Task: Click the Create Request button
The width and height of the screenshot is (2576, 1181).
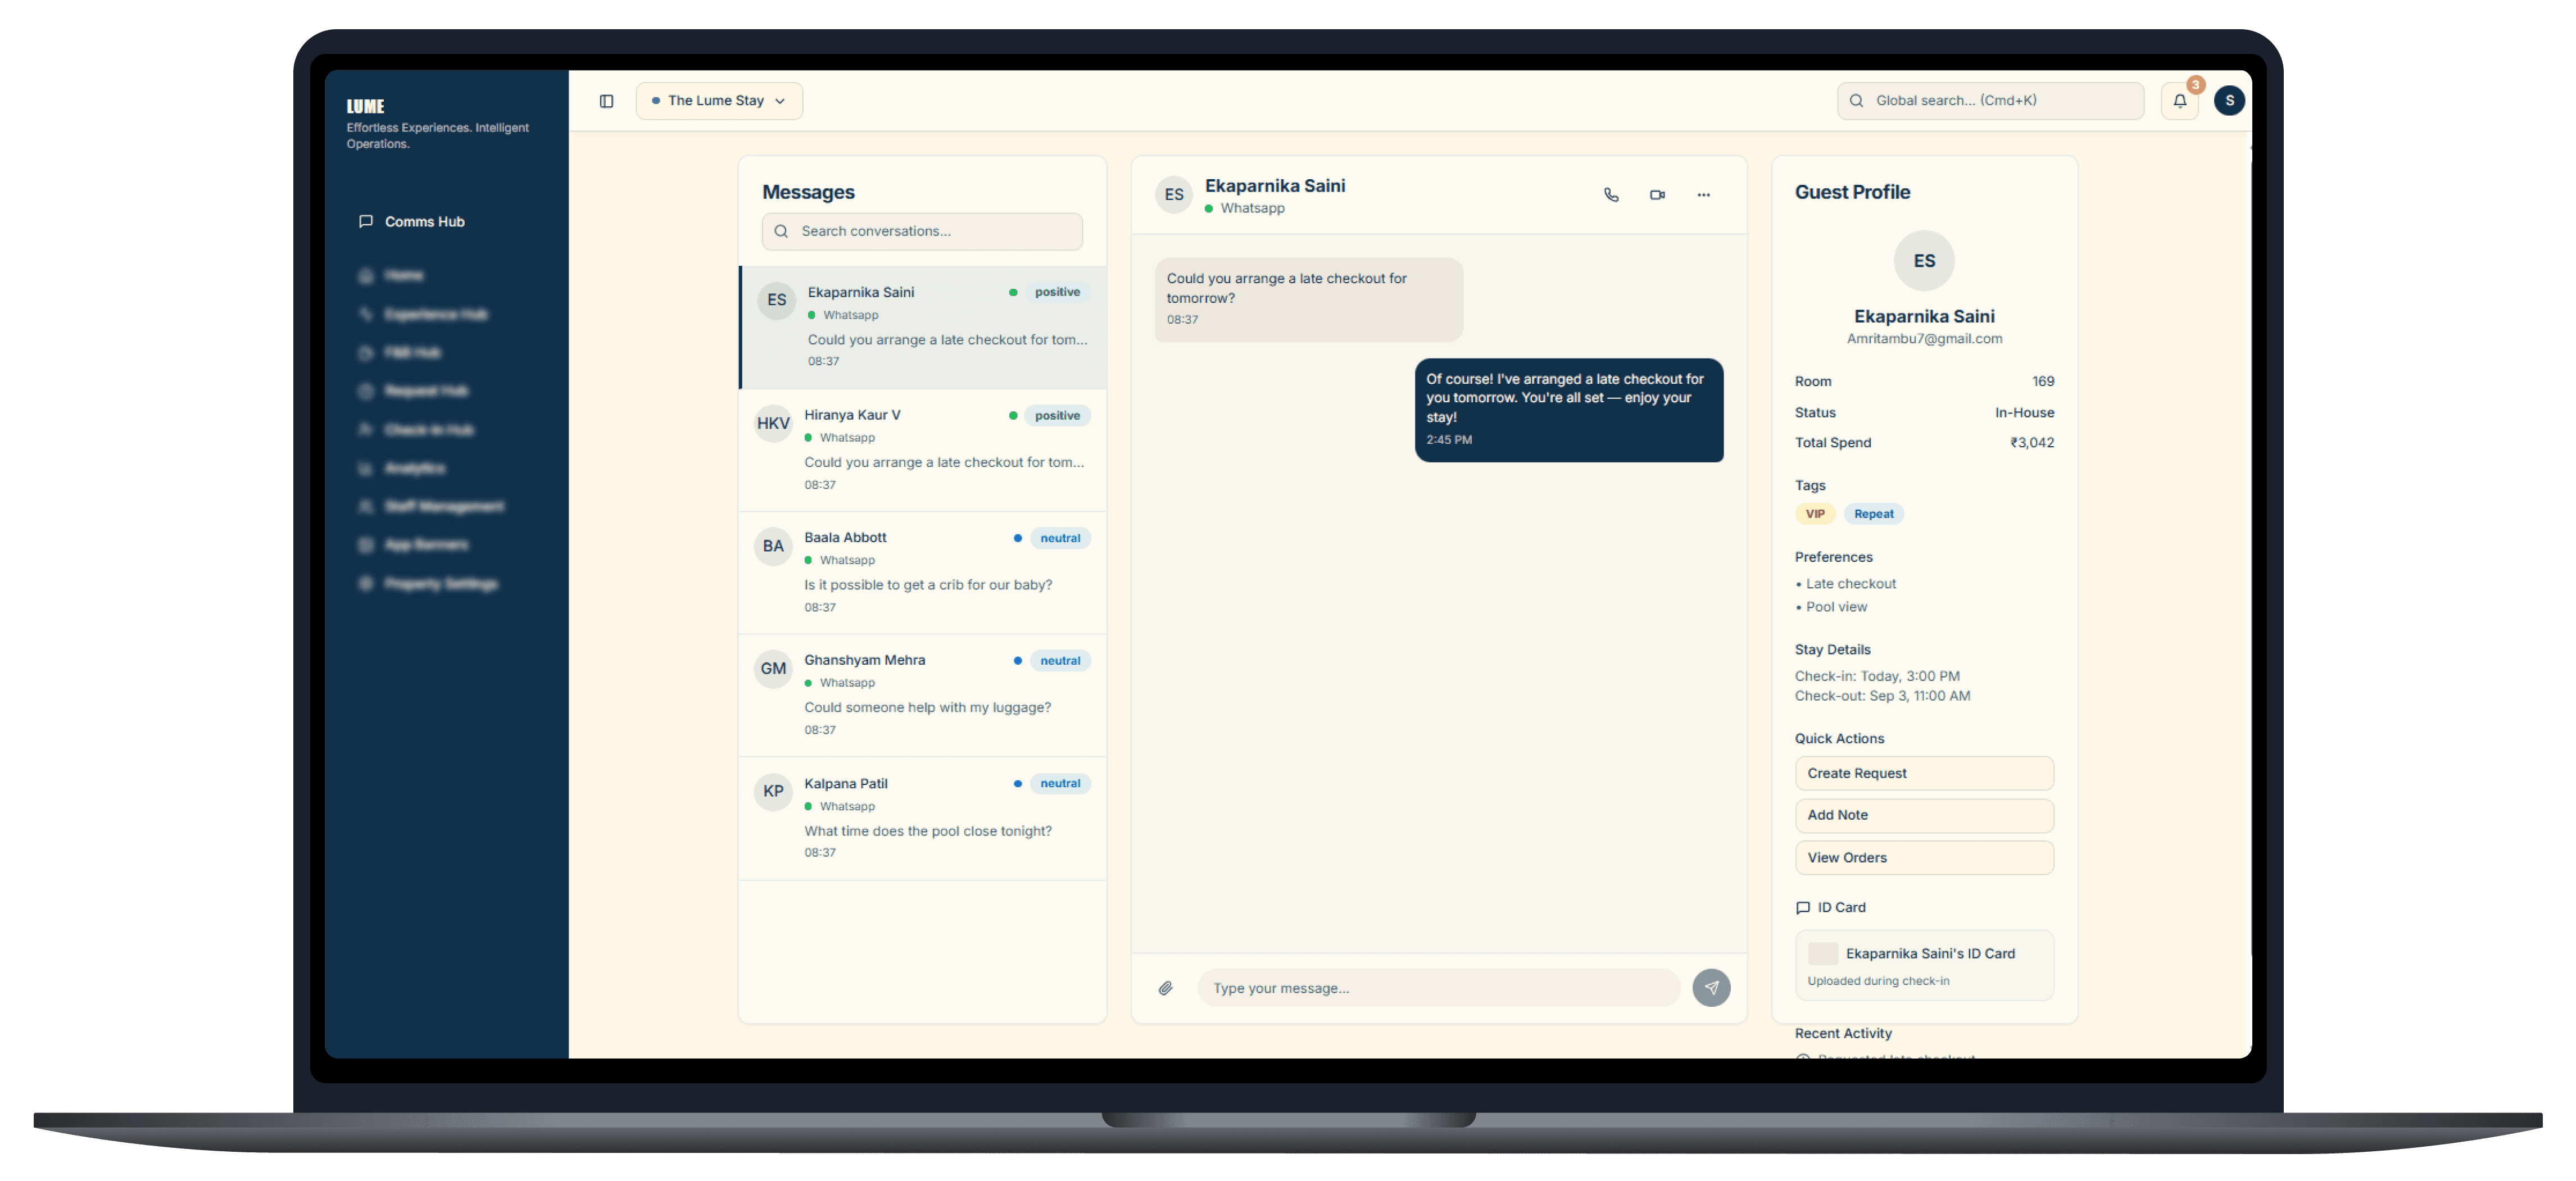Action: point(1923,773)
